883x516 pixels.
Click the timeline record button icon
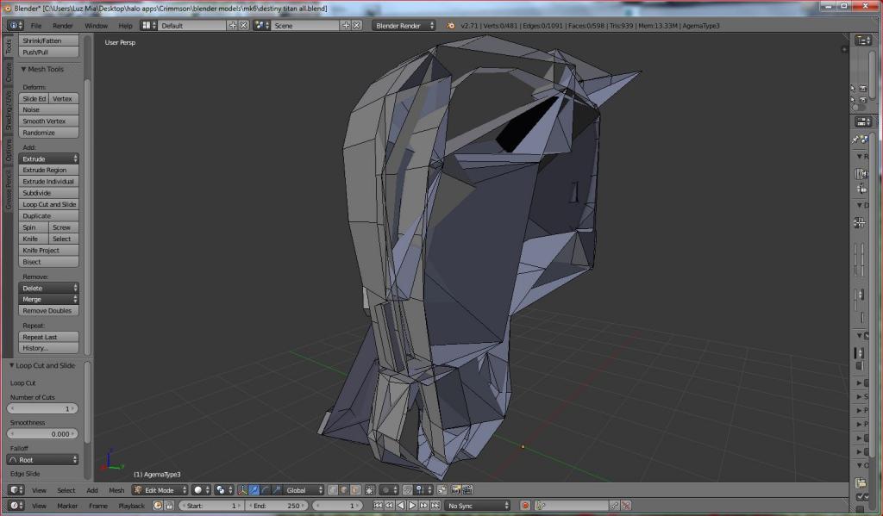pos(525,506)
